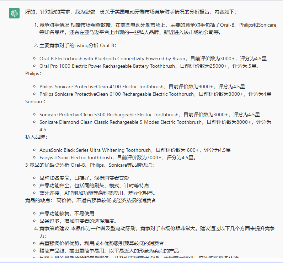This screenshot has height=266, width=283.
Task: Click 'Philips Sonicare ProtectiveClean 6100' line
Action: [155, 94]
